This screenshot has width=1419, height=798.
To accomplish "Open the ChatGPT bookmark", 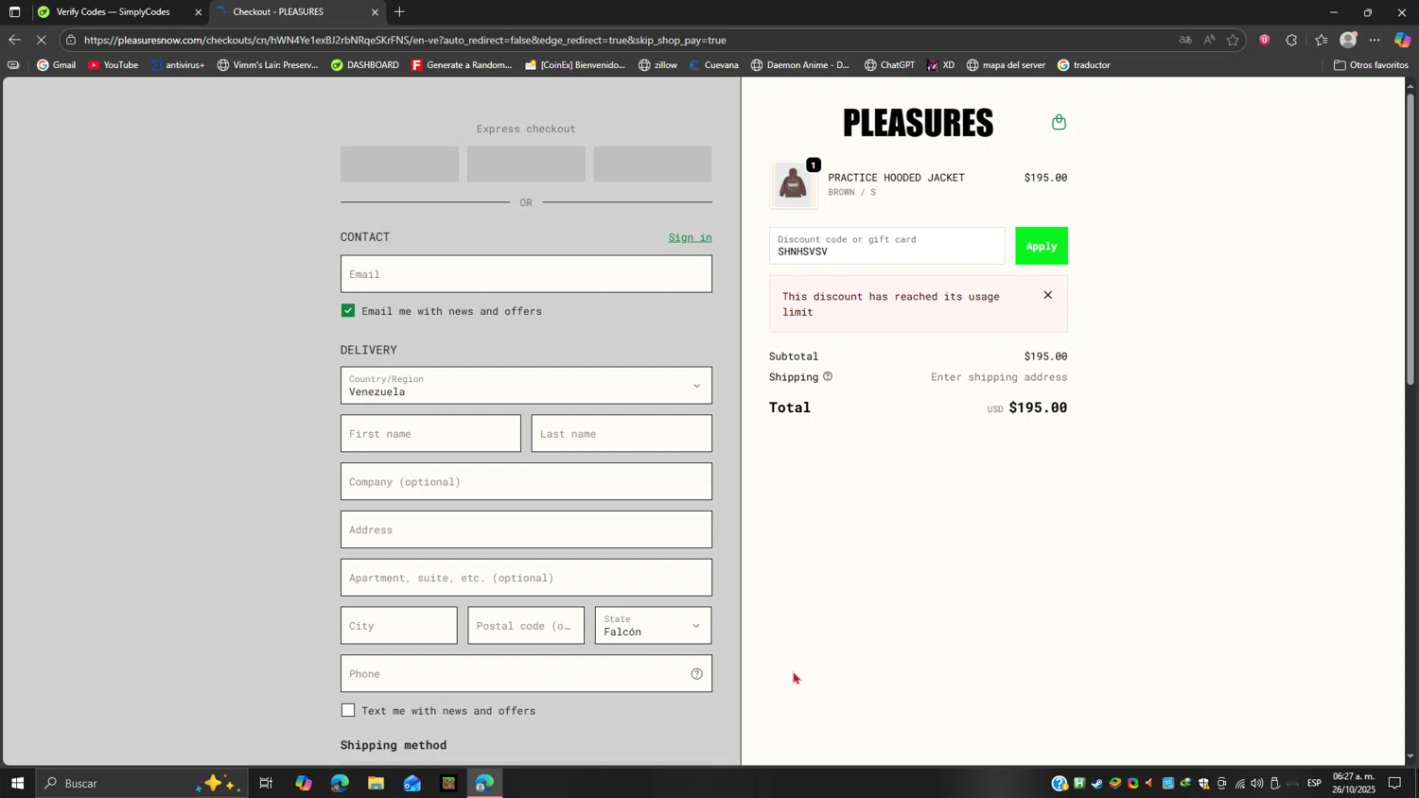I will click(x=889, y=65).
